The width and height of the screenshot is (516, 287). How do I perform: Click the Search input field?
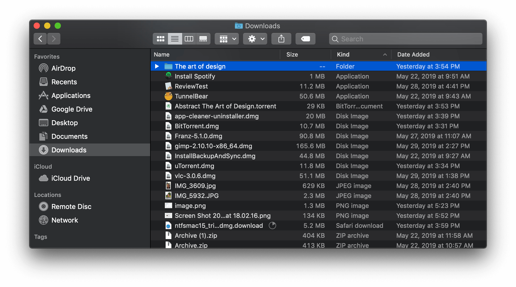point(405,38)
